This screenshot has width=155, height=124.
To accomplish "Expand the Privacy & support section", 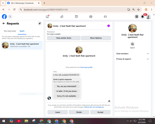I will (132, 59).
